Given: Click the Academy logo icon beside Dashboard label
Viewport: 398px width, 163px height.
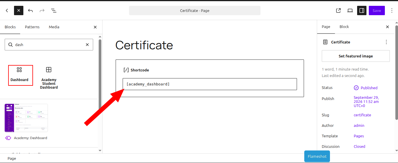Looking at the screenshot, I should [8, 138].
